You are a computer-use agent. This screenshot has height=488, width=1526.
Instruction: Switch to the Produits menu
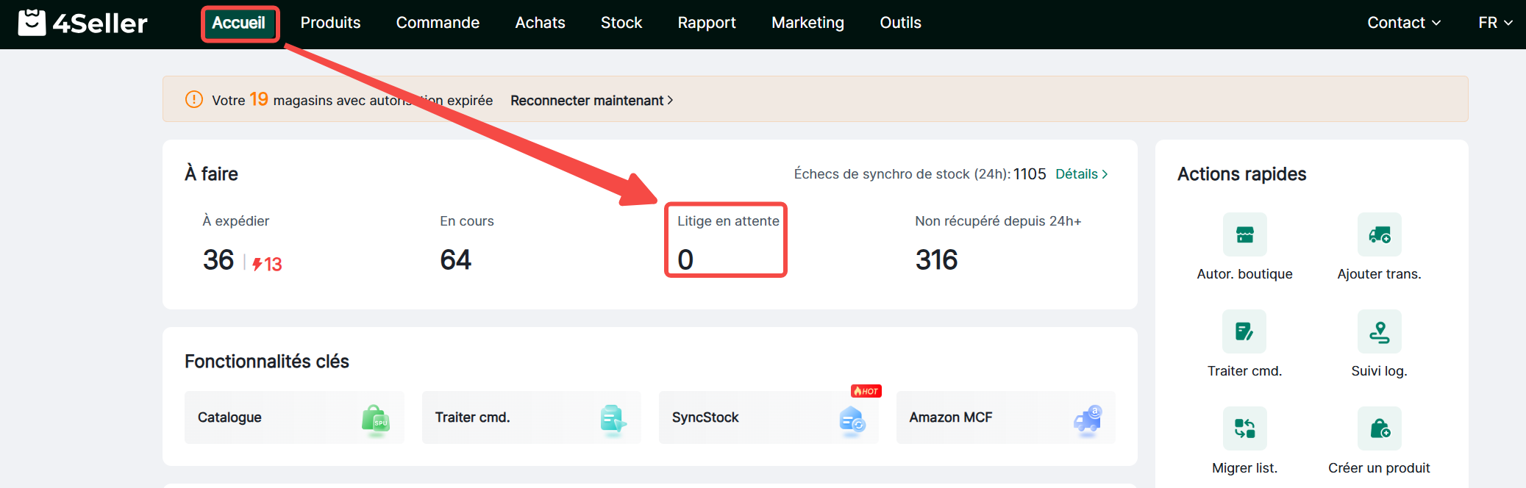point(330,23)
